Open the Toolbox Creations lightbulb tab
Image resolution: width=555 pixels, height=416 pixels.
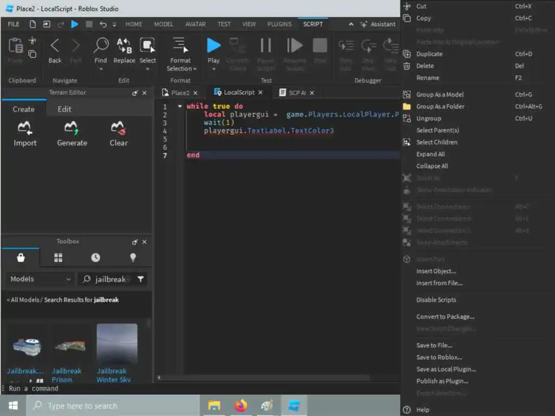tap(133, 257)
